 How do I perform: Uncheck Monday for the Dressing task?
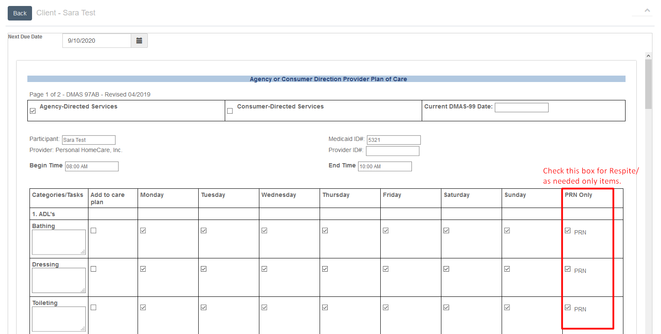[x=143, y=269]
